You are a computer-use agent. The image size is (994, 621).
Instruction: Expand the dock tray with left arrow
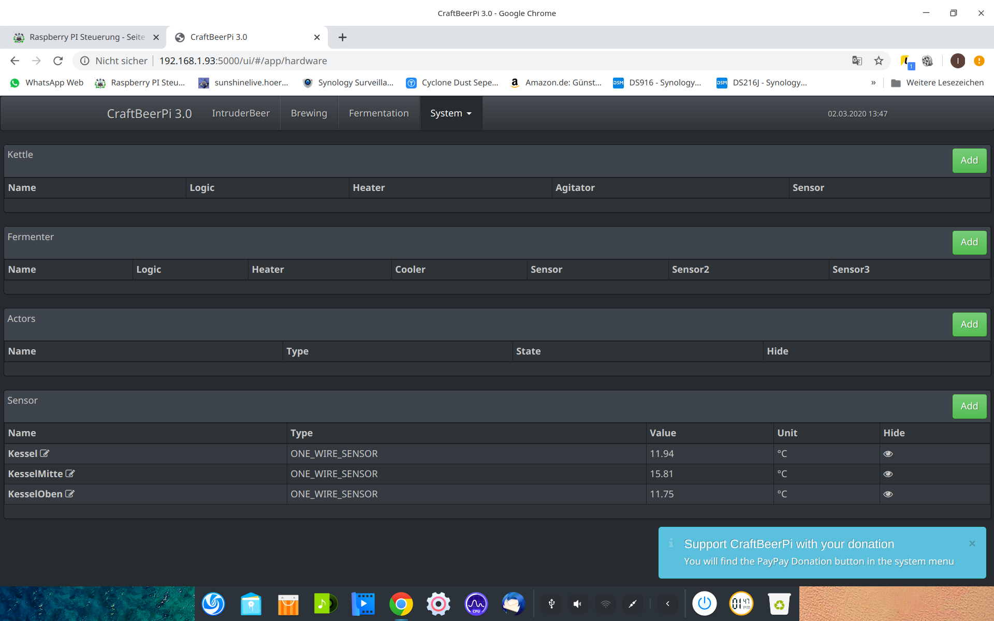[668, 603]
